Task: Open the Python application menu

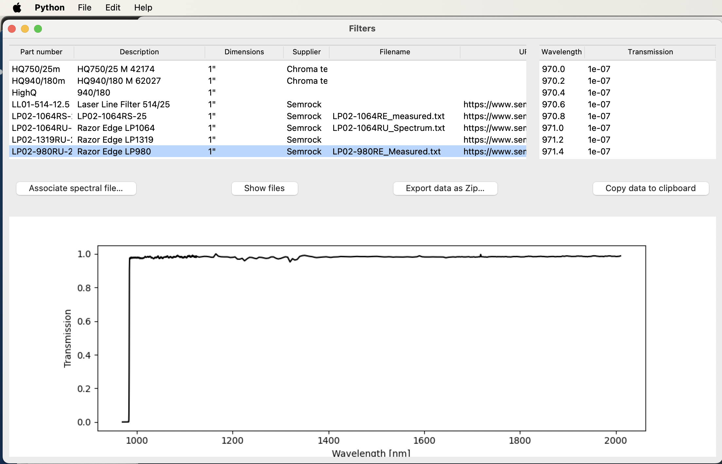Action: 49,7
